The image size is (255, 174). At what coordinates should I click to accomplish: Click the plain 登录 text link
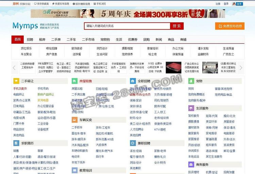point(226,4)
